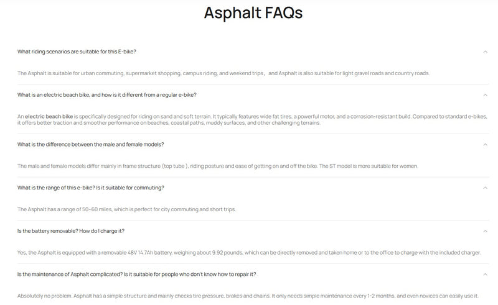Click the answer about the 48V 14.7Ah battery
This screenshot has width=498, height=305.
click(249, 252)
